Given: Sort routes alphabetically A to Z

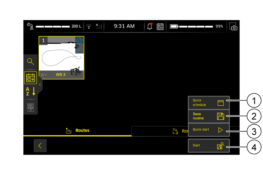Looking at the screenshot, I should 30,91.
